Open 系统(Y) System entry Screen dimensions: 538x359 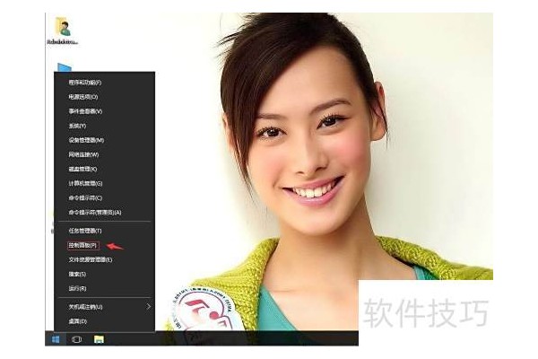coord(104,126)
